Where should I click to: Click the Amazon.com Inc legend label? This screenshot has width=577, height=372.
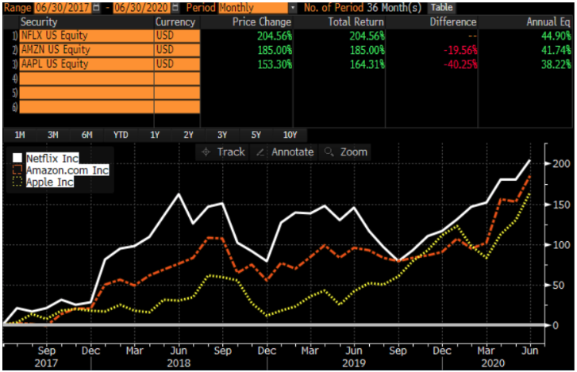click(x=67, y=170)
